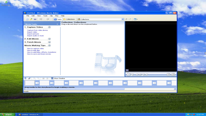Screen dimensions: 206x116
Task: Click the Narrate Timeline microphone icon
Action: (29, 78)
